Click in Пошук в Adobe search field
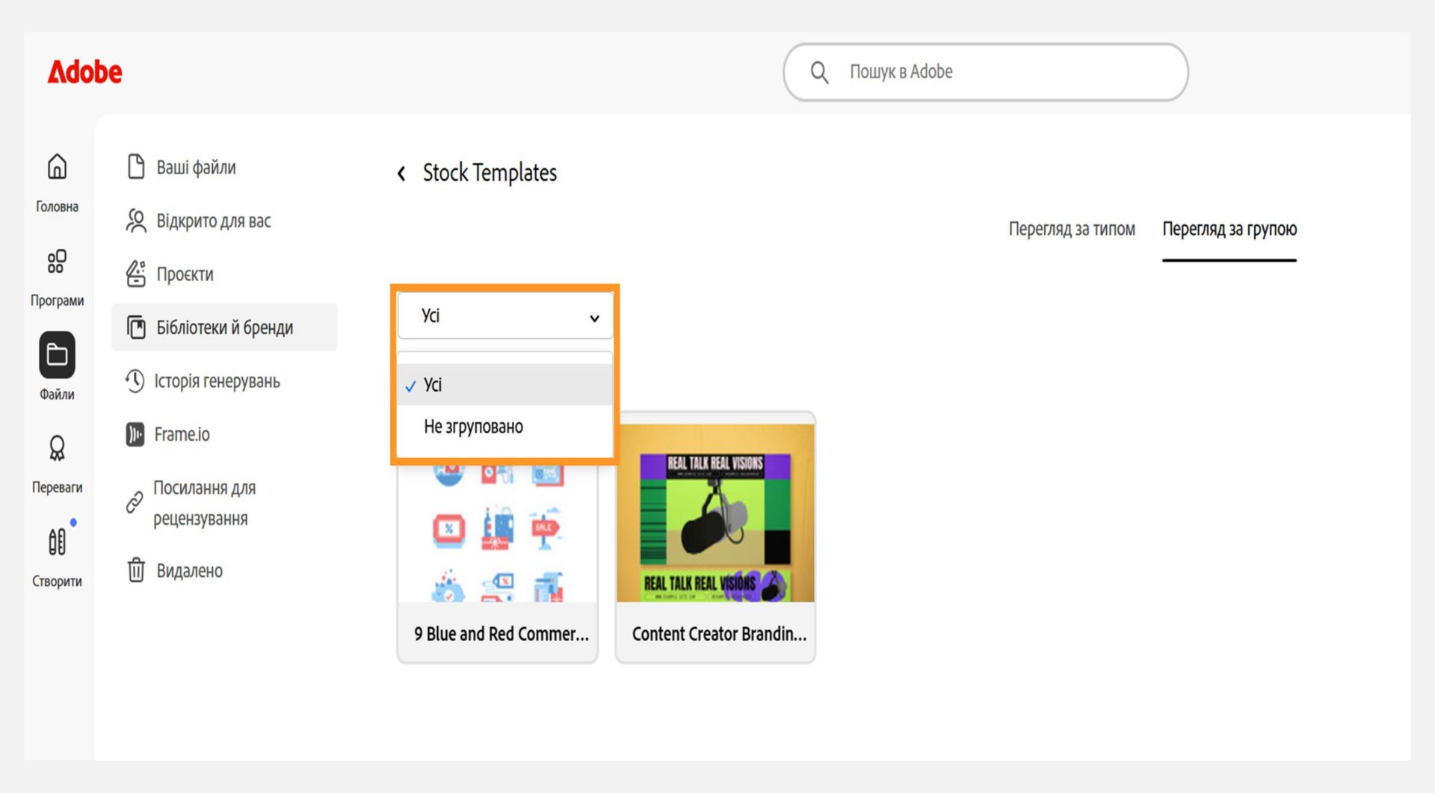Image resolution: width=1435 pixels, height=793 pixels. tap(986, 72)
